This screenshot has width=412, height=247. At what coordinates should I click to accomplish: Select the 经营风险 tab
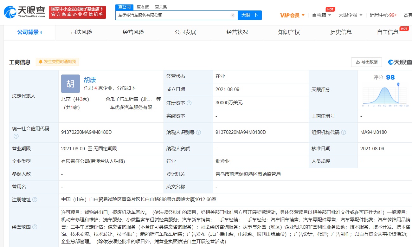133,32
